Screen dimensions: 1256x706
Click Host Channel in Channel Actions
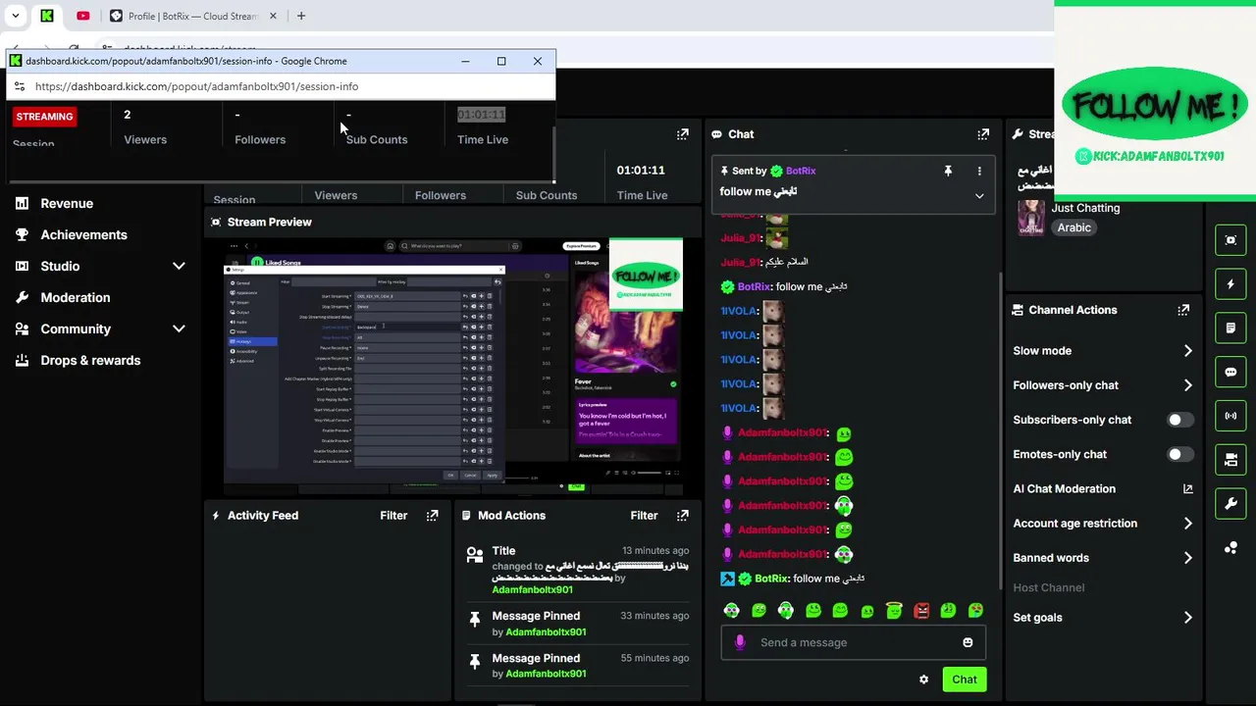click(1048, 587)
